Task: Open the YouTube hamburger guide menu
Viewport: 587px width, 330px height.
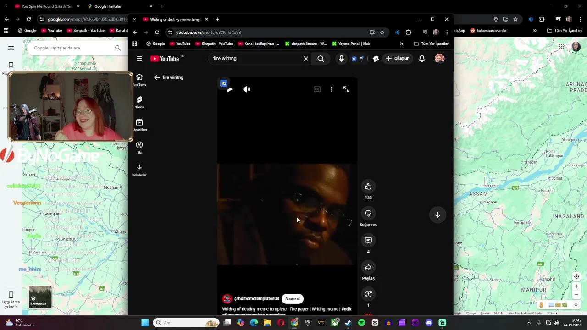Action: [139, 59]
